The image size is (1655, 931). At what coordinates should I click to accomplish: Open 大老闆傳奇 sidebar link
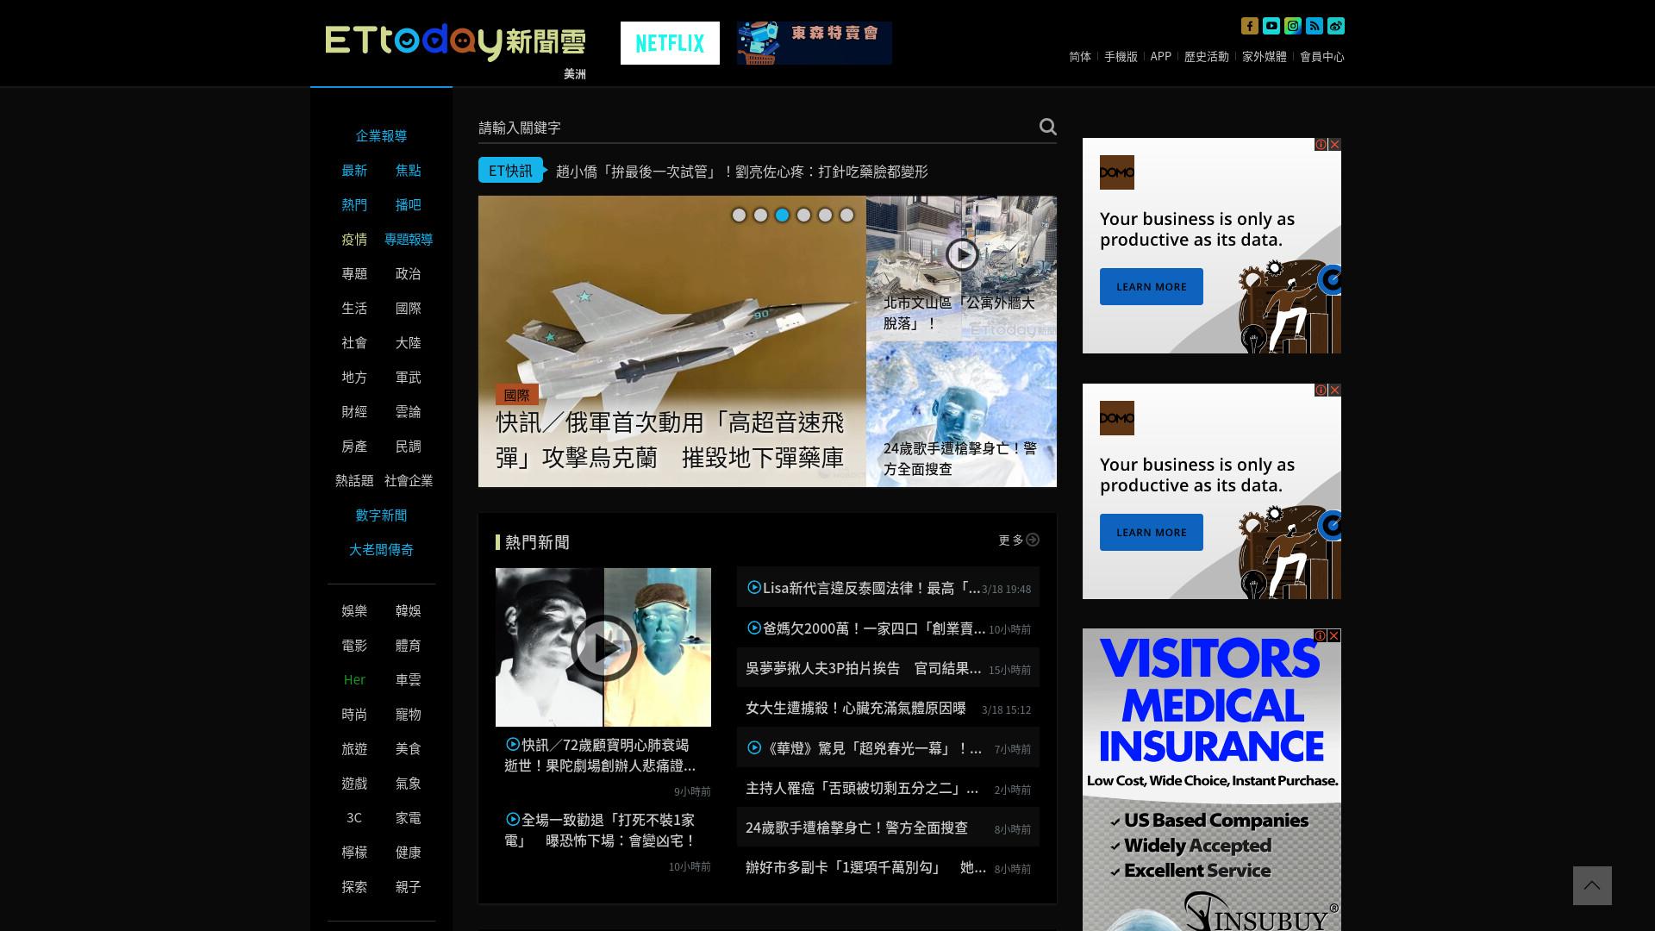[381, 549]
